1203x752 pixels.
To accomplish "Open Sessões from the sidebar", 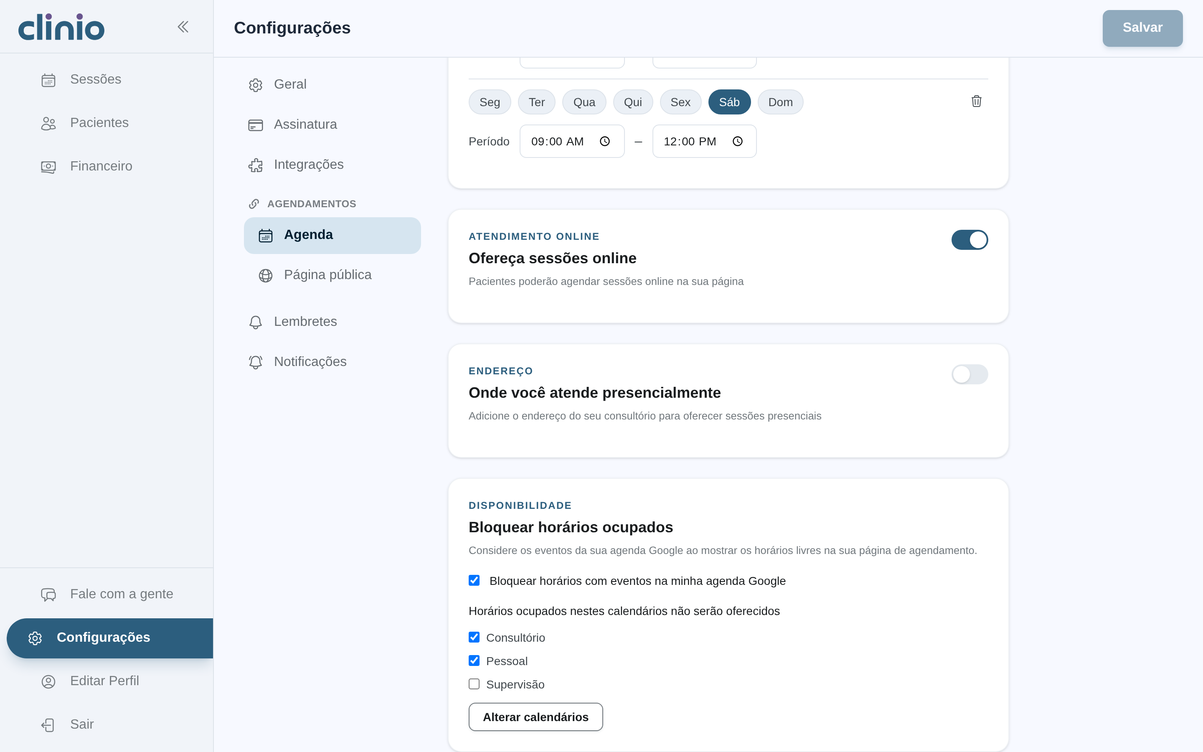I will coord(107,79).
